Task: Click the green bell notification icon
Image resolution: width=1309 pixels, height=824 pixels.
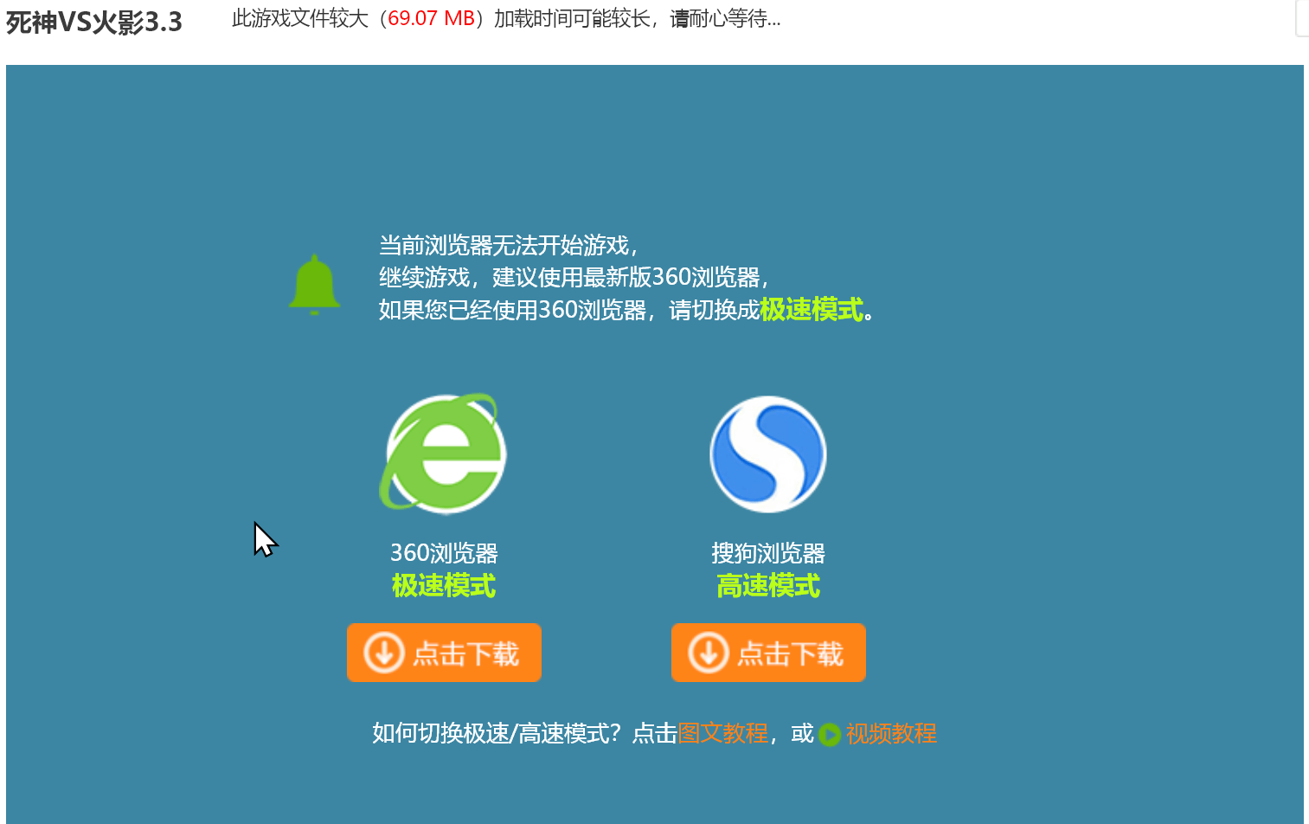Action: (314, 283)
